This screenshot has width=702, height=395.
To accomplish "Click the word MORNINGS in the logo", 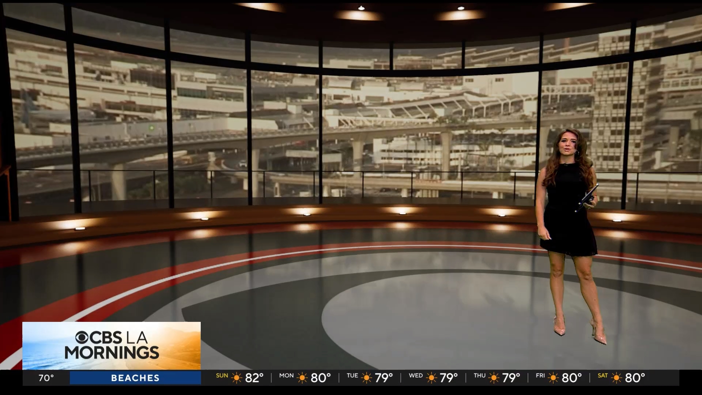I will [x=112, y=353].
